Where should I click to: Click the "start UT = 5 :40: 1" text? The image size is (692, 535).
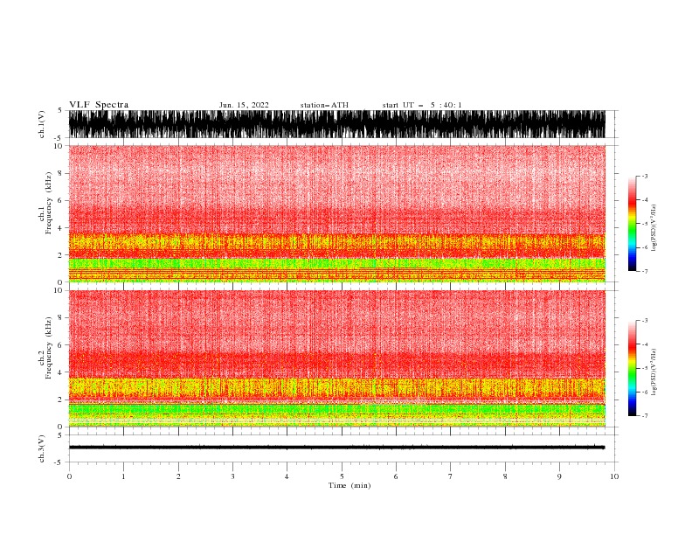[422, 105]
